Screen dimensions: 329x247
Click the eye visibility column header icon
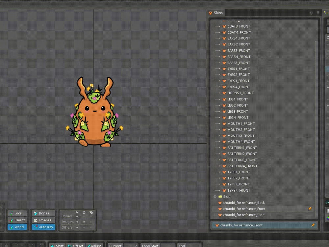coord(84,212)
